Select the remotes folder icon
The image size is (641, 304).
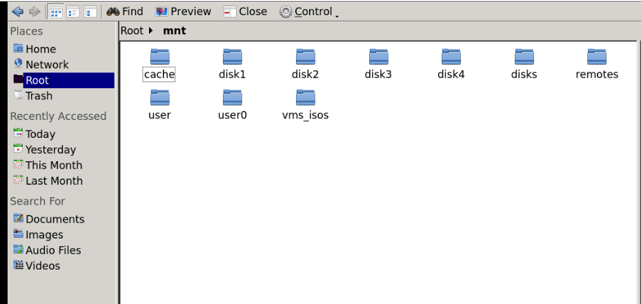(x=597, y=57)
